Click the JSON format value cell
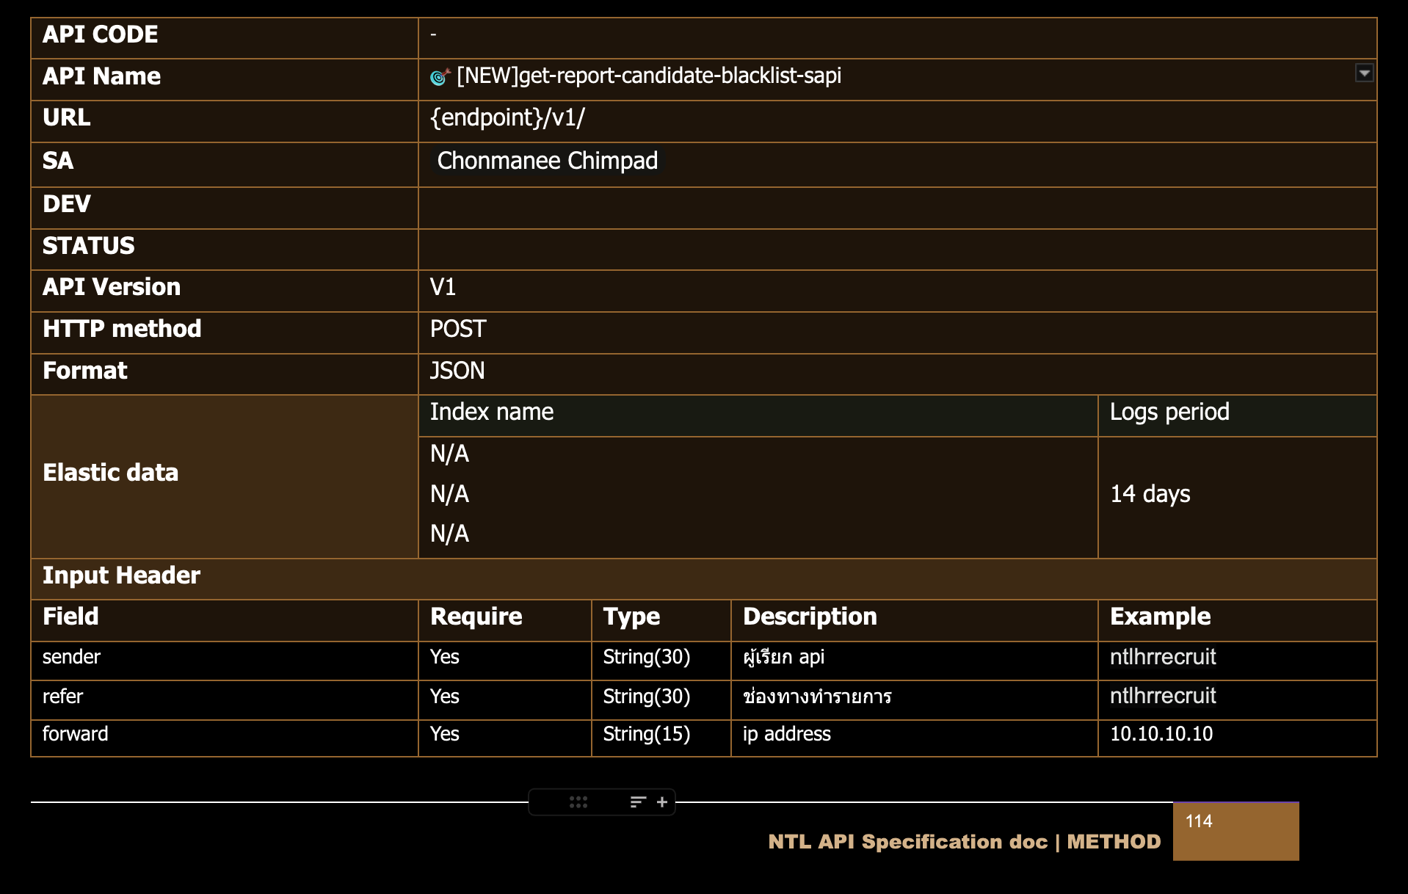1408x894 pixels. [457, 371]
